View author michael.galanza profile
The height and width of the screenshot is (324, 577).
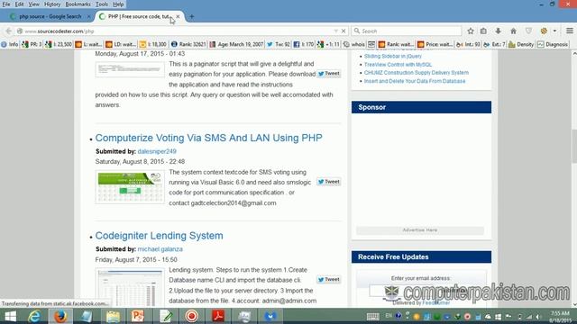tap(160, 249)
